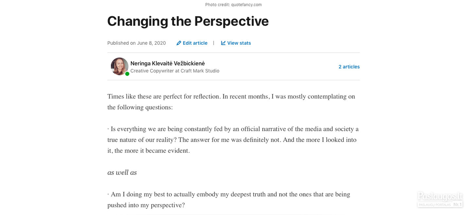Click the paragraph starting "Am I doing my best"
Screen dimensions: 471x215
click(x=229, y=200)
